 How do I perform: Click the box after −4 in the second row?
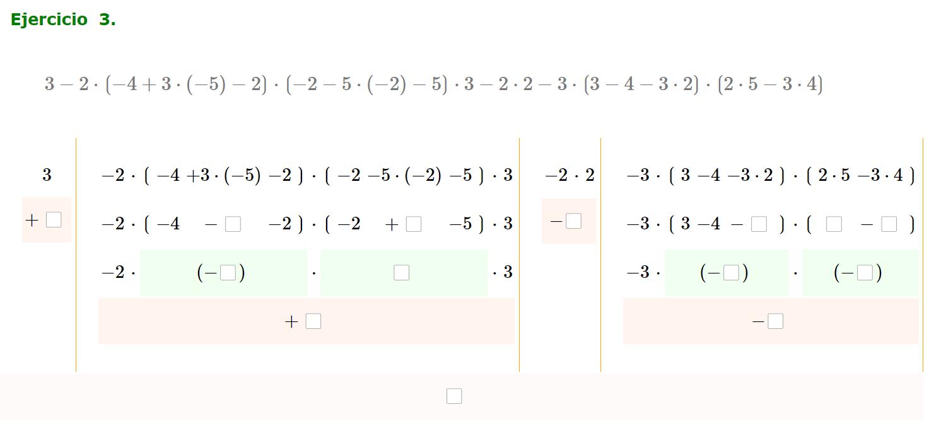pyautogui.click(x=233, y=224)
